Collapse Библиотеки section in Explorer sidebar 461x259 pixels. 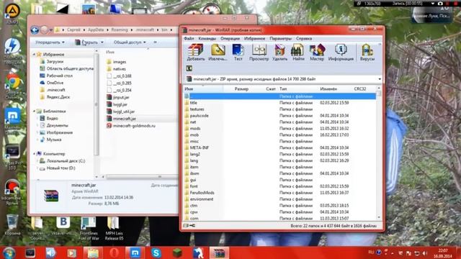pos(34,112)
